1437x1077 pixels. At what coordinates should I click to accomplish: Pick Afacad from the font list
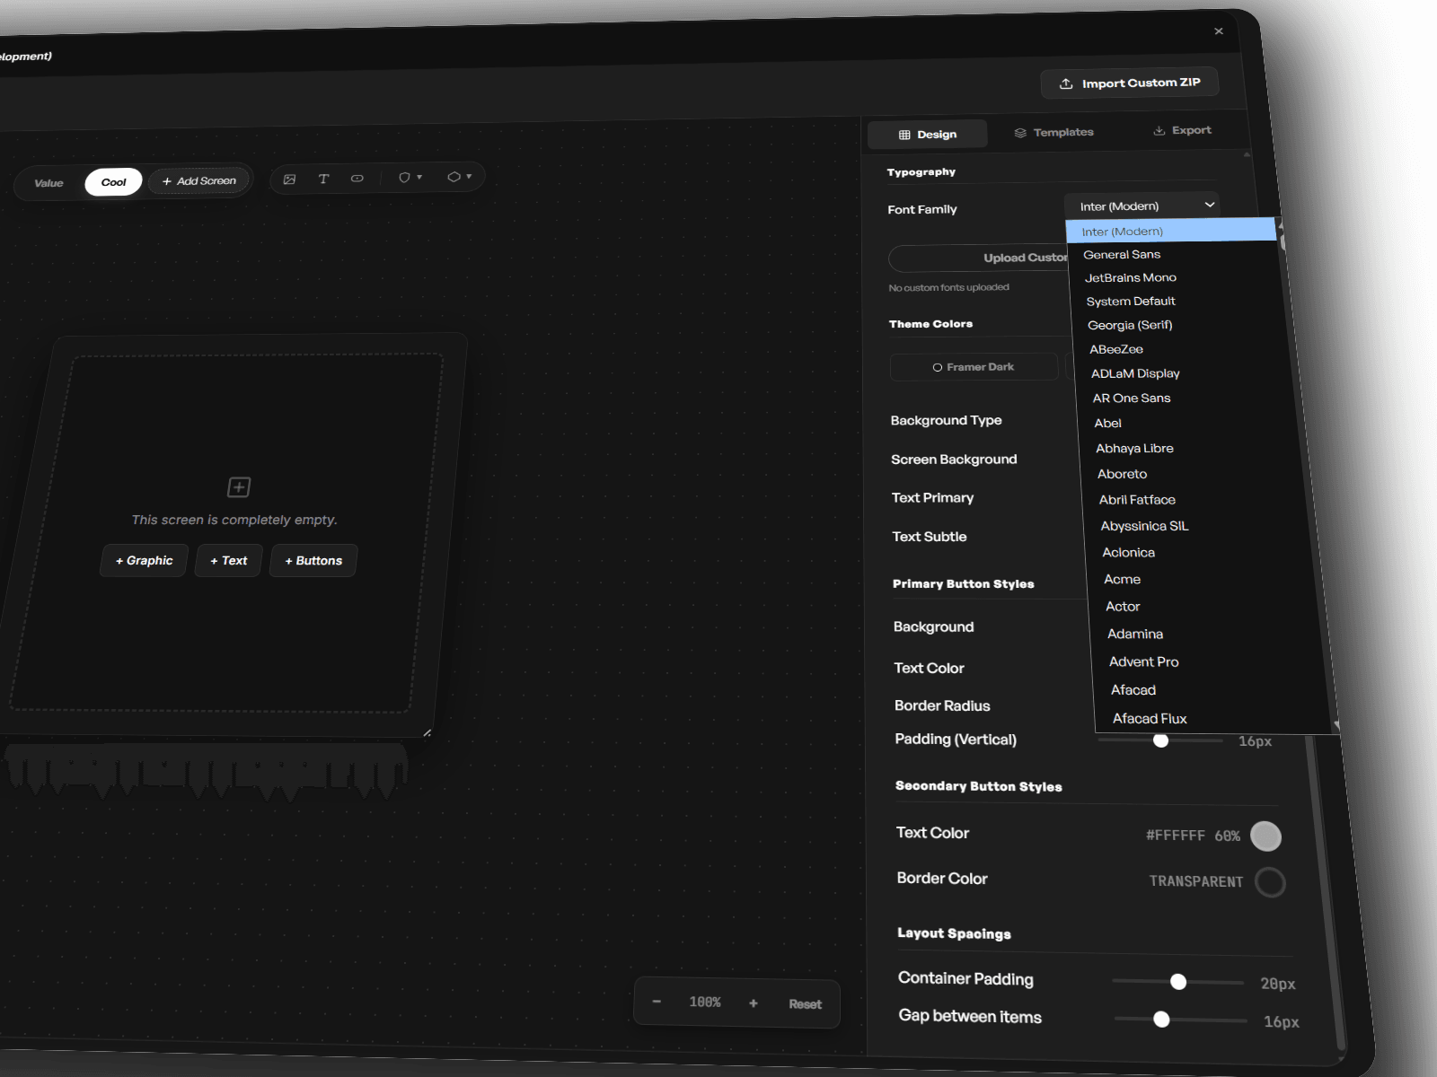pyautogui.click(x=1133, y=690)
